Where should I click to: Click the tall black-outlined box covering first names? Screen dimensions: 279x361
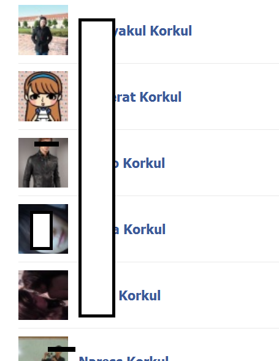[x=97, y=168]
